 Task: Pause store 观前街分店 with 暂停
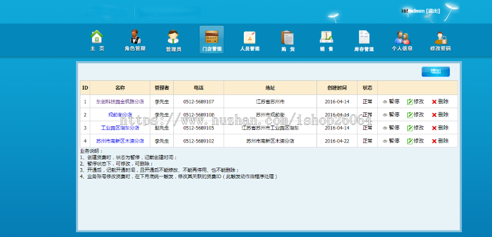click(391, 115)
